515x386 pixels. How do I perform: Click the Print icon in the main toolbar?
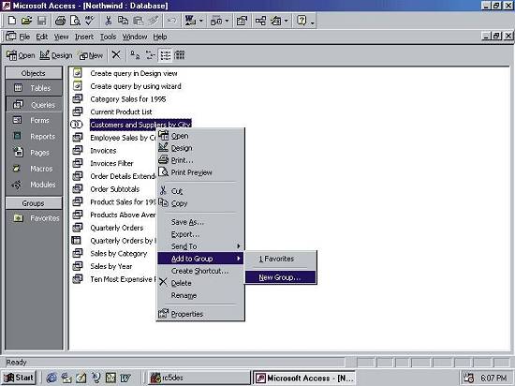point(60,21)
